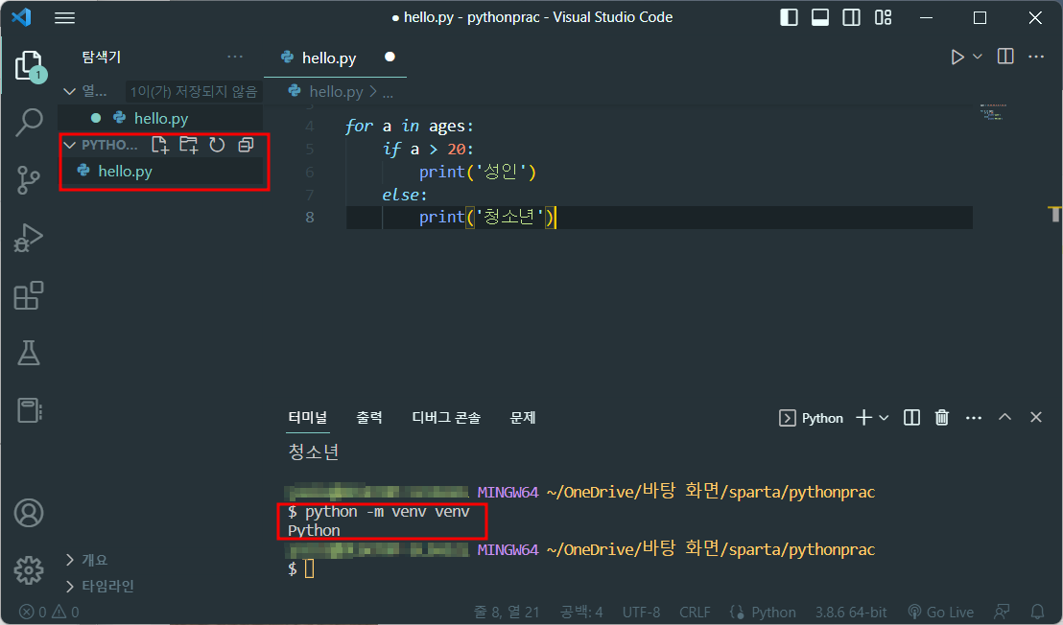This screenshot has height=625, width=1063.
Task: Split the editor to the right
Action: [1006, 57]
